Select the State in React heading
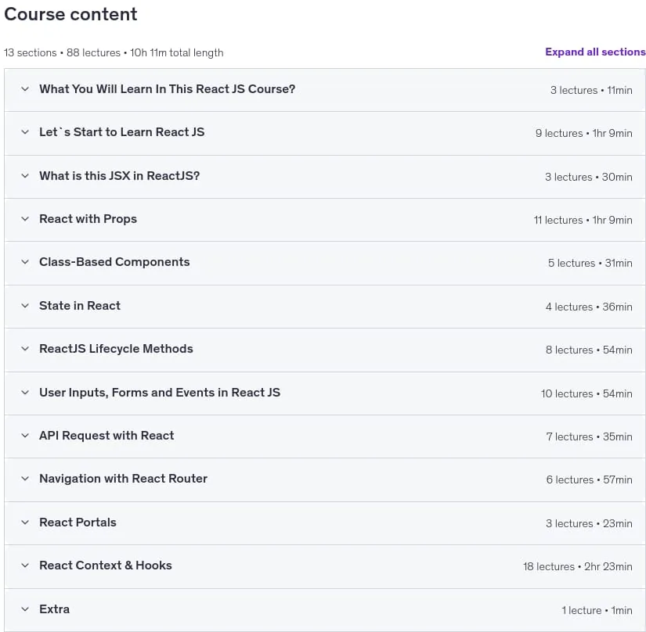646x632 pixels. click(80, 306)
